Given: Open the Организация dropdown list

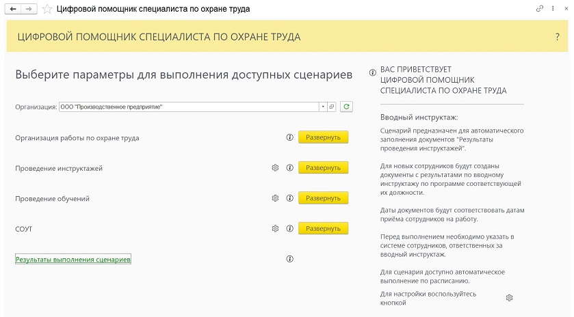Looking at the screenshot, I should (x=323, y=107).
